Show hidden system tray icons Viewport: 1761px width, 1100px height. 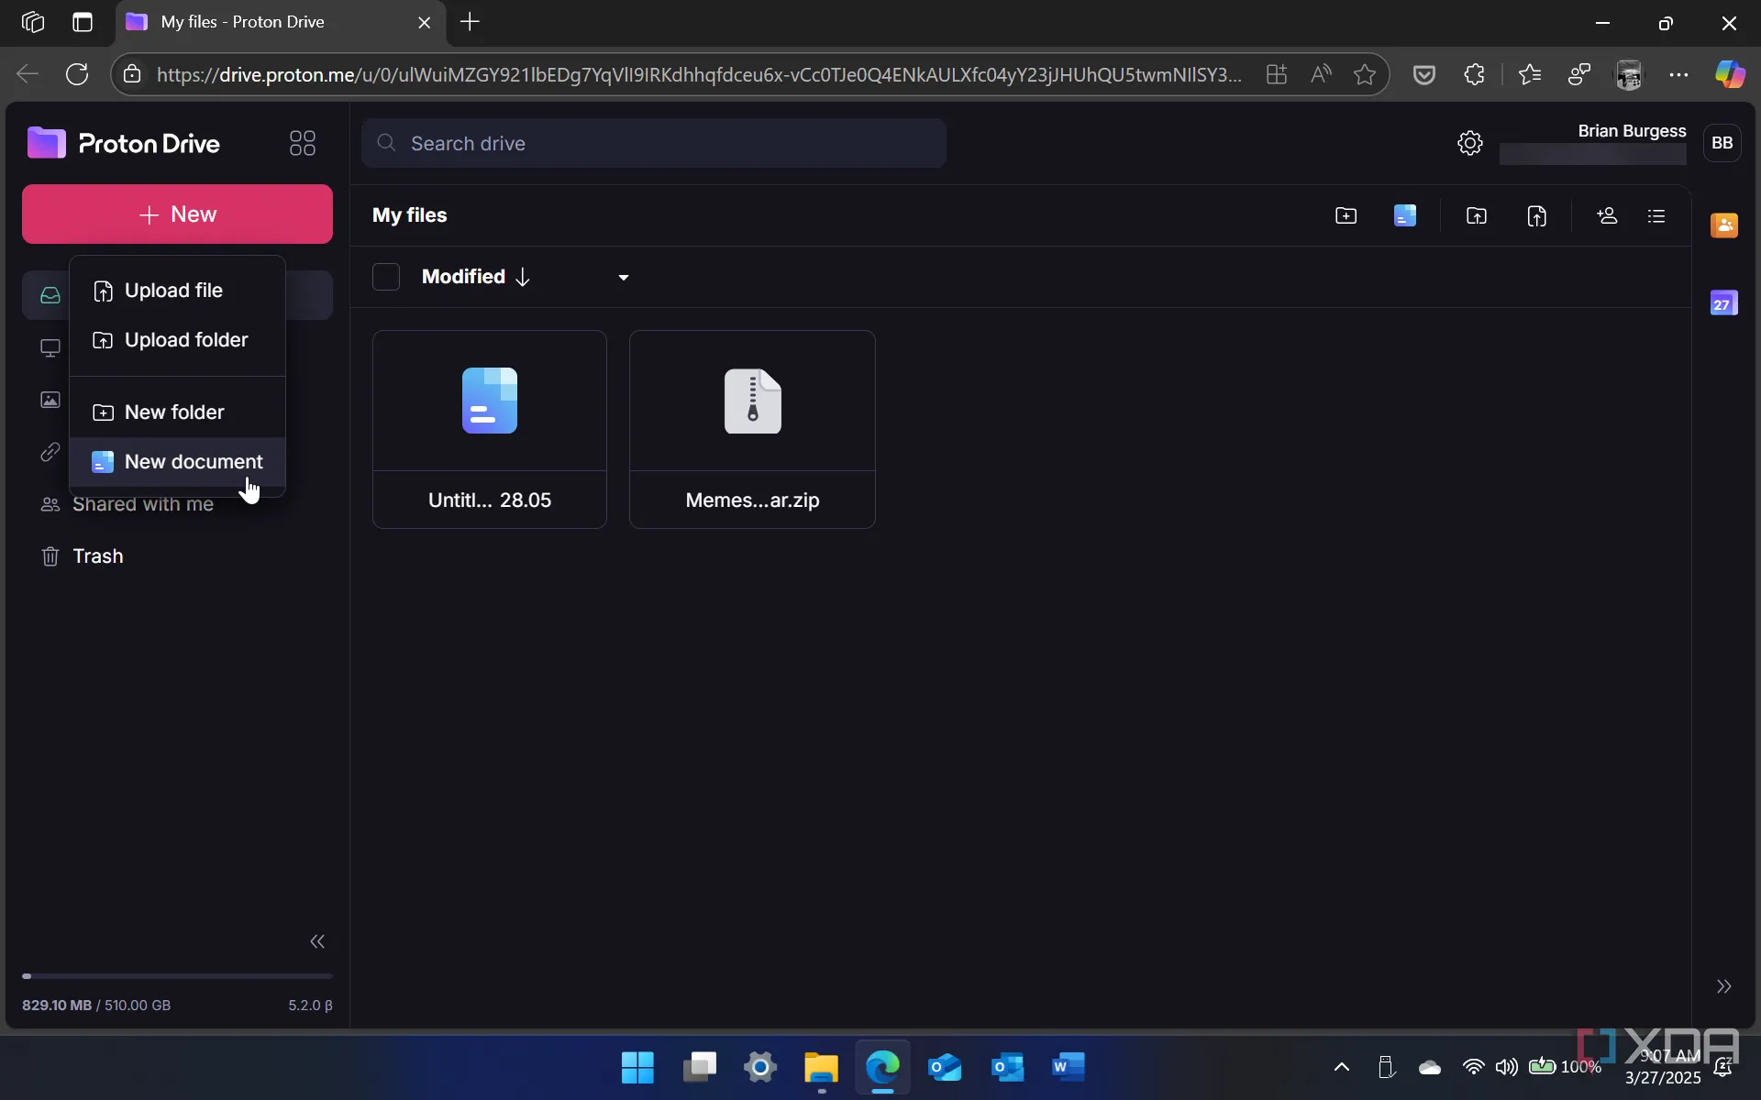point(1341,1067)
